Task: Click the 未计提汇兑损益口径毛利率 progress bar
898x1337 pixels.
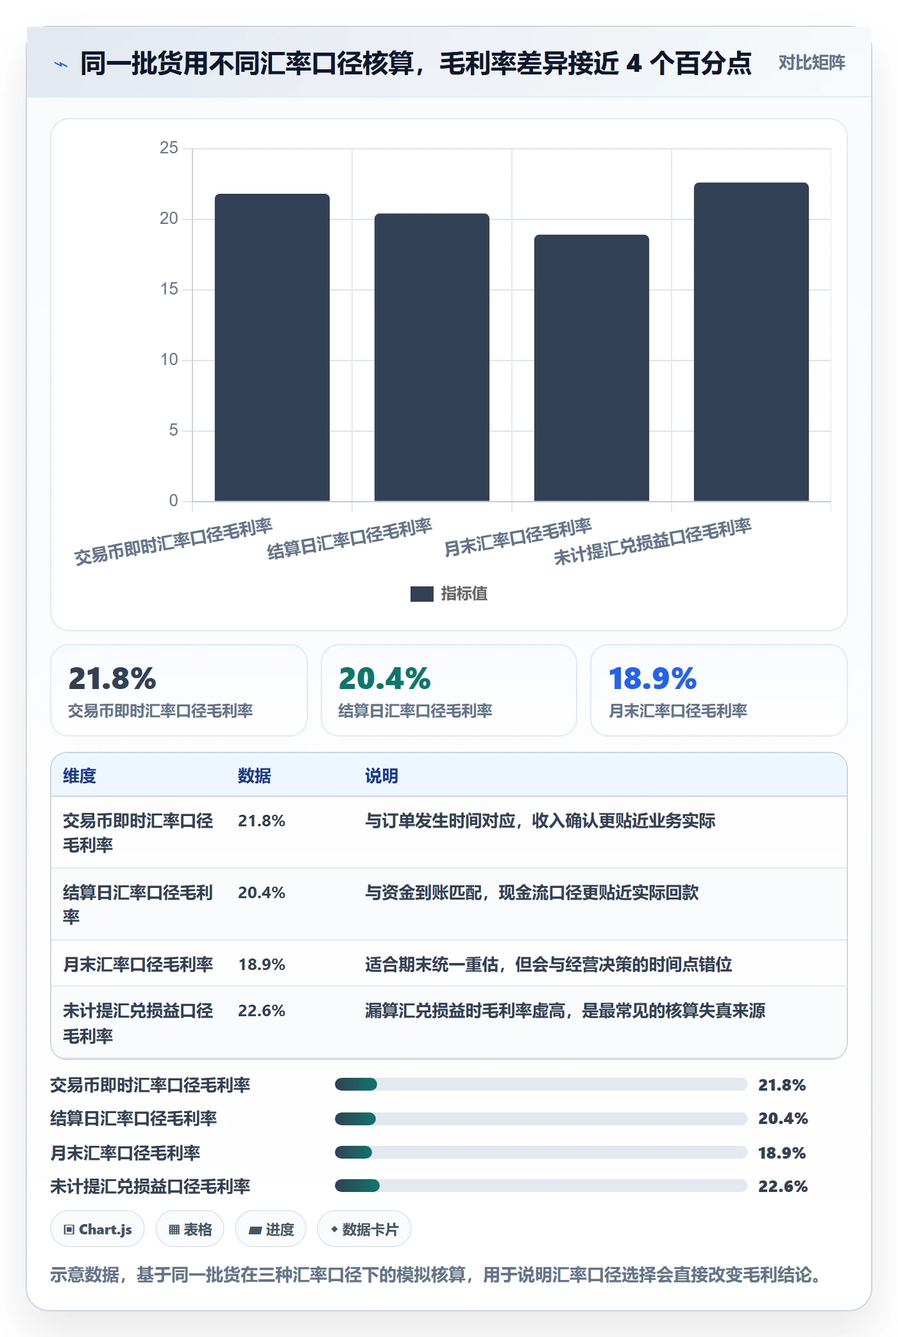Action: coord(541,1186)
